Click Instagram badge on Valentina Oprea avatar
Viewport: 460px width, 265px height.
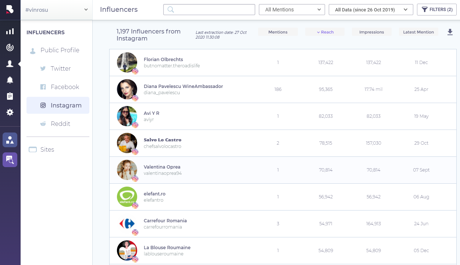(x=135, y=179)
